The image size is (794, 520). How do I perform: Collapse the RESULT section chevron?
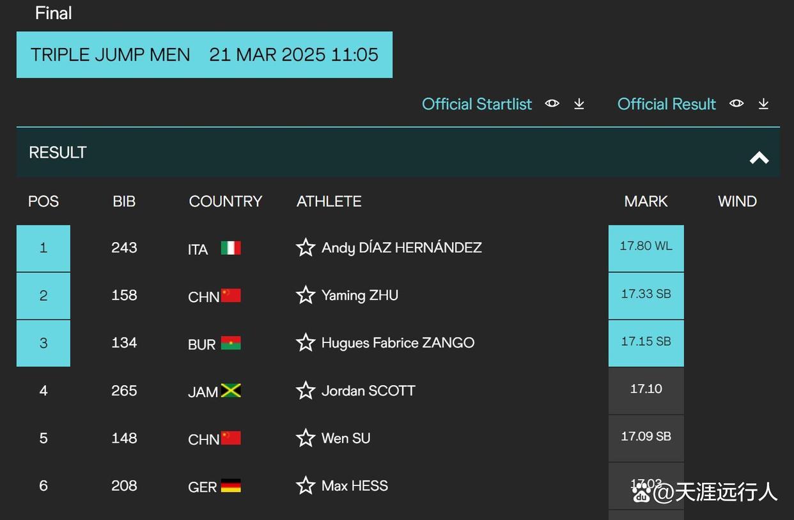point(759,158)
